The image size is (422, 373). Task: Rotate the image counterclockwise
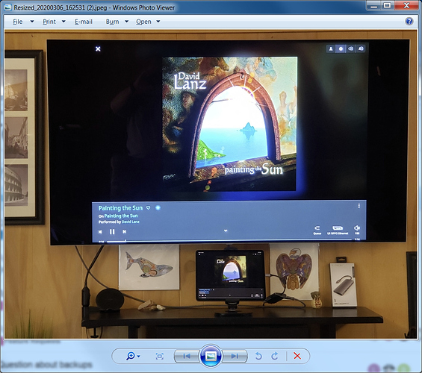click(258, 357)
